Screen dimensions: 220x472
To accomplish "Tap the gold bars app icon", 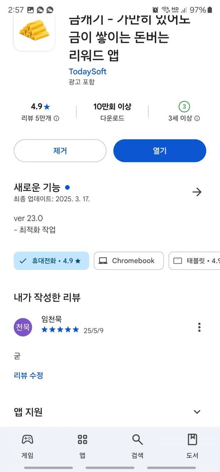I will click(x=34, y=32).
